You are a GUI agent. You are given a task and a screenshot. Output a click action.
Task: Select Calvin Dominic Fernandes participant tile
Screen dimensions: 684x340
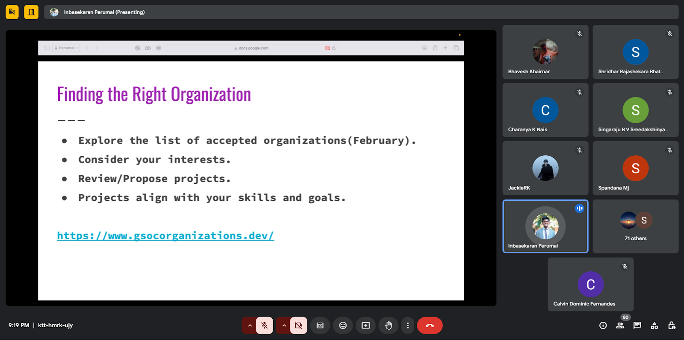point(591,285)
